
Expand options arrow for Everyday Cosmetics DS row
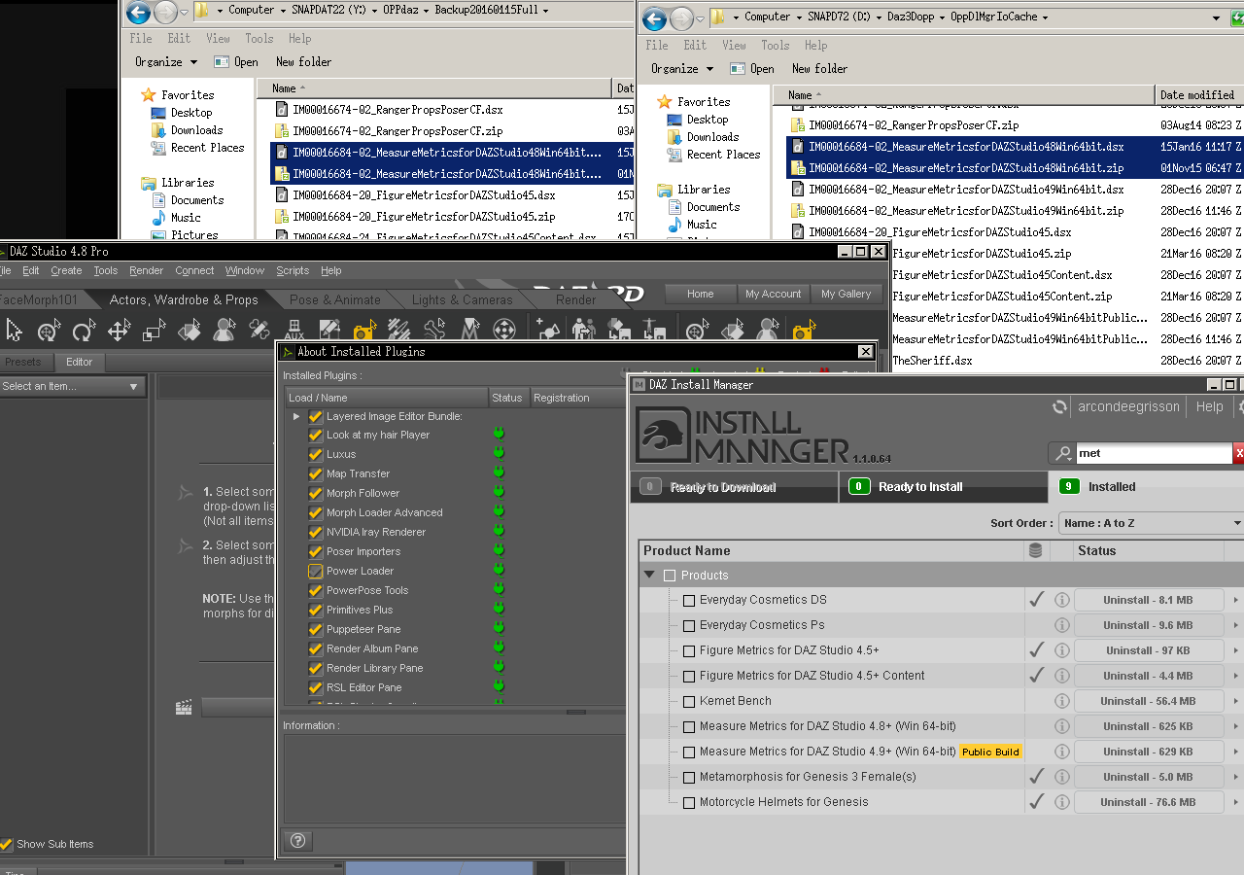coord(1236,600)
